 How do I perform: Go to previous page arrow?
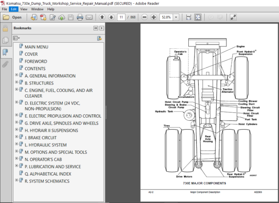point(102,17)
